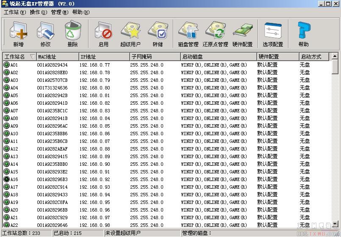Click the 帮助 (help) toolbar icon

point(304,31)
